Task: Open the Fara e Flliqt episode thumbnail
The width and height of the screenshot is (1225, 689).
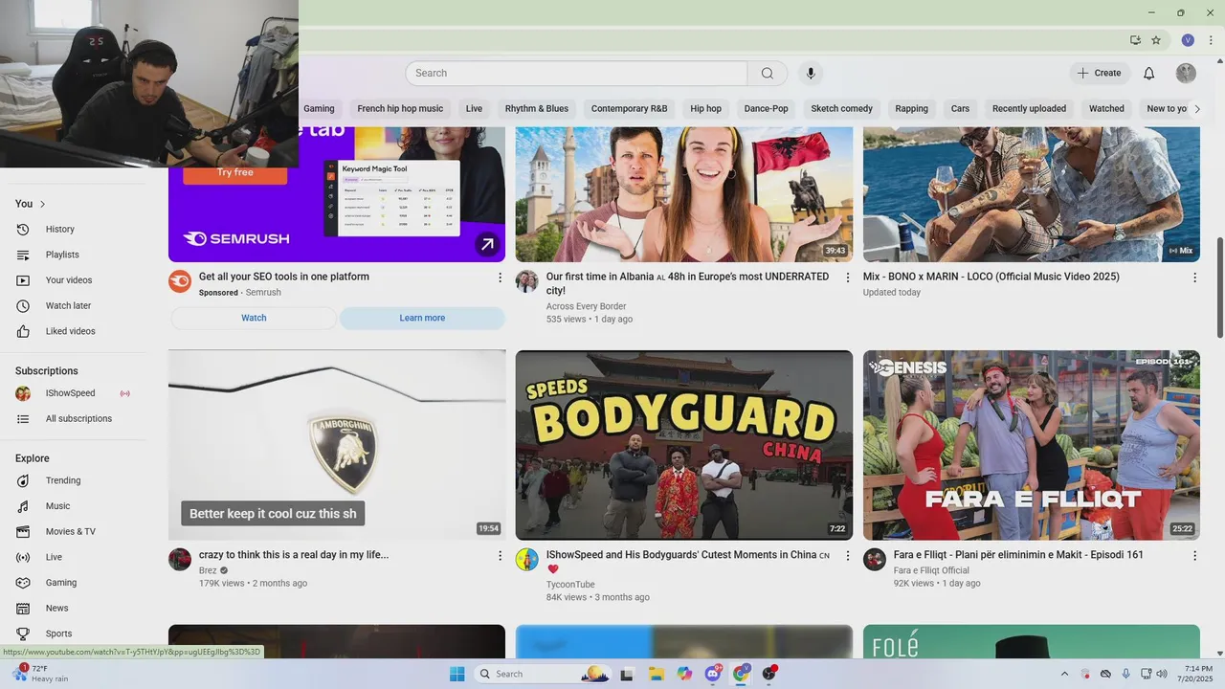Action: click(x=1032, y=445)
